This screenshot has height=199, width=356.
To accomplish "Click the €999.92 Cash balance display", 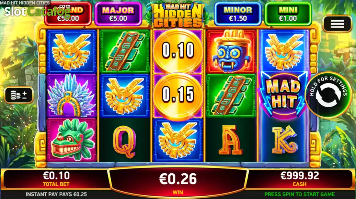I will [300, 179].
